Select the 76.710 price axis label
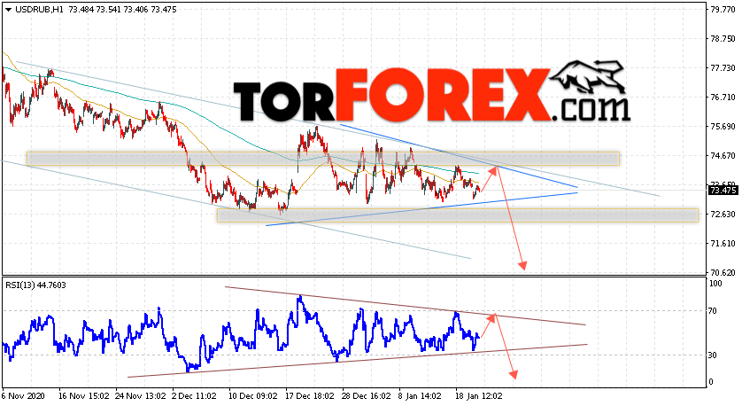This screenshot has width=742, height=406. (x=723, y=98)
